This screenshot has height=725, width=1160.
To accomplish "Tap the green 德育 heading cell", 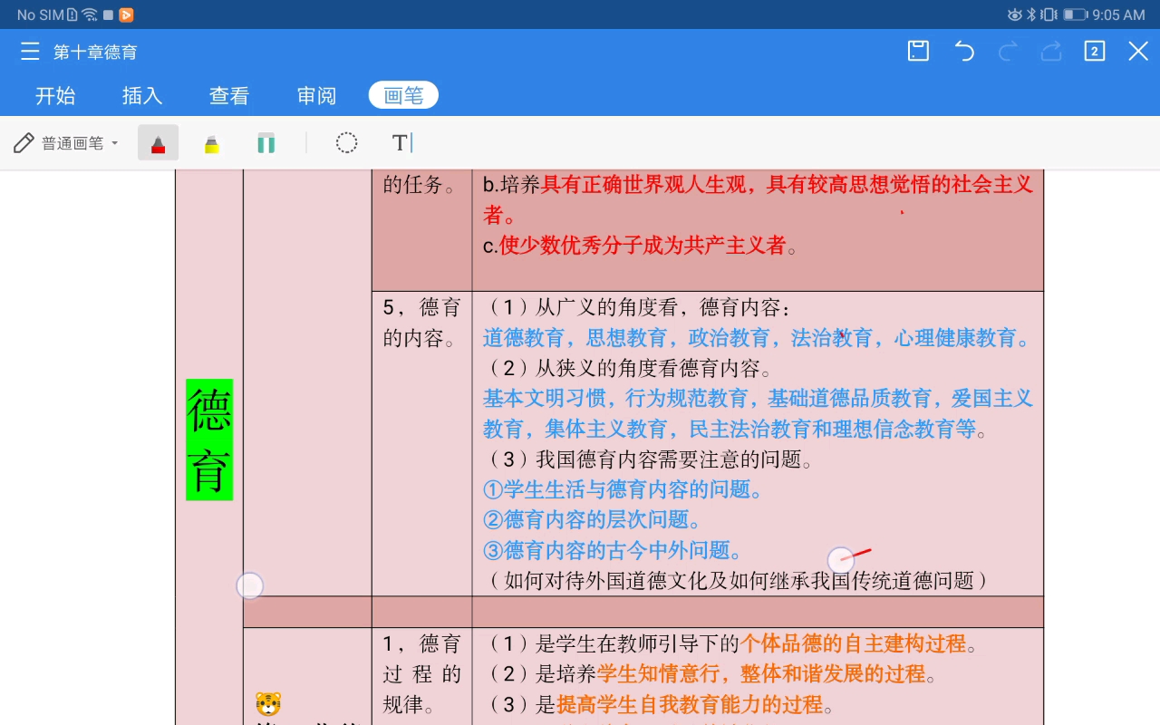I will click(209, 440).
